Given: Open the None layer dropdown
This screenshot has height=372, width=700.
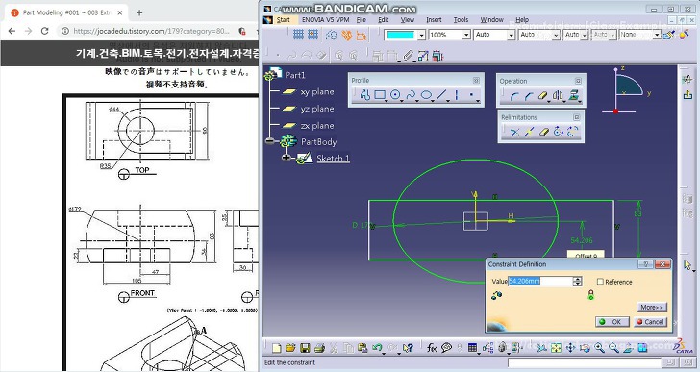Looking at the screenshot, I should 657,35.
